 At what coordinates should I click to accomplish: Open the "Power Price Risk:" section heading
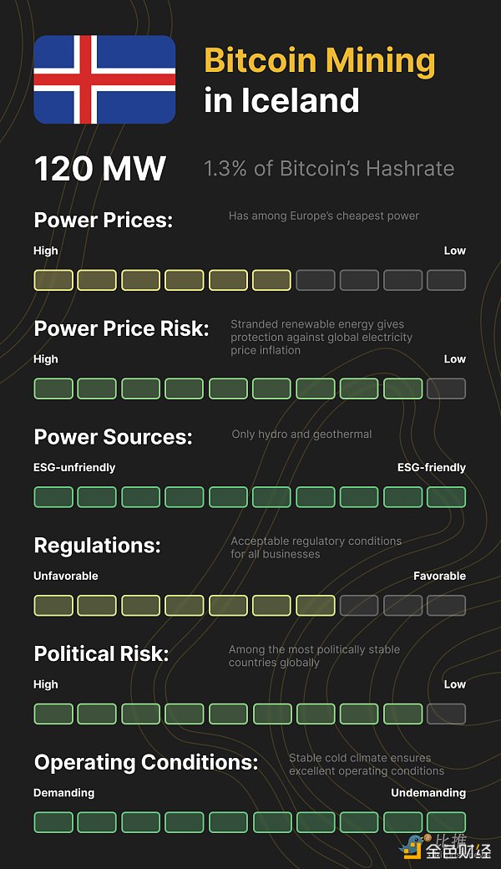pos(121,328)
